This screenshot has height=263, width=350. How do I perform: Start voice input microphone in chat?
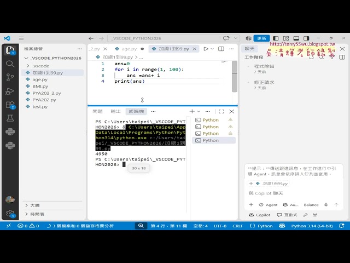point(326,204)
